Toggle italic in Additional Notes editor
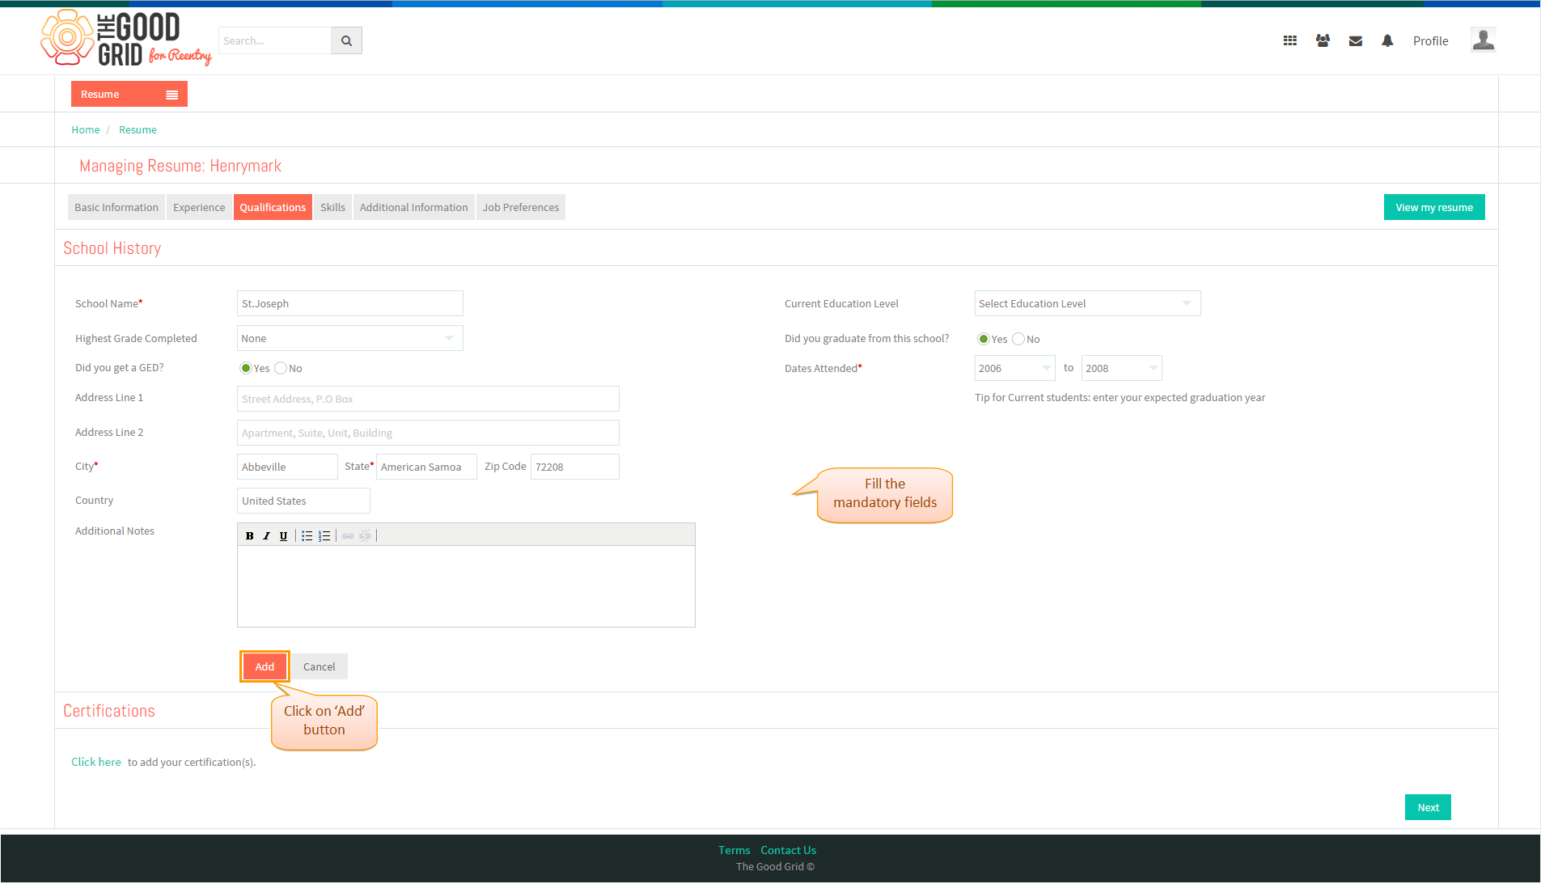 click(266, 535)
